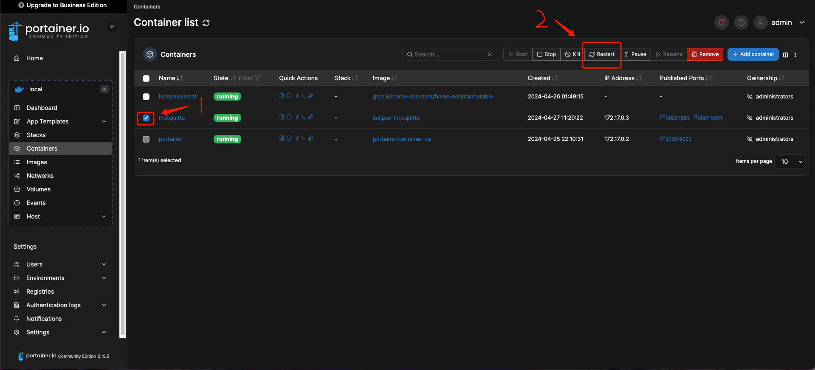Click the admin user avatar icon
This screenshot has height=370, width=815.
[761, 22]
